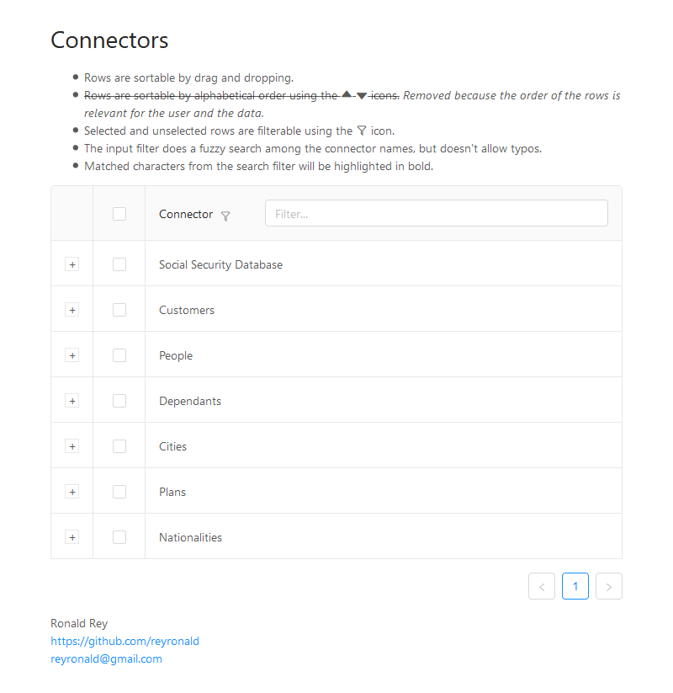Click the plus icon beside Plans

point(72,492)
